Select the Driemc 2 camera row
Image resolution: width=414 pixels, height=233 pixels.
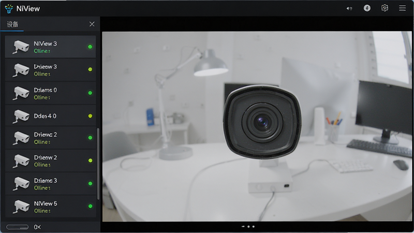(50, 138)
